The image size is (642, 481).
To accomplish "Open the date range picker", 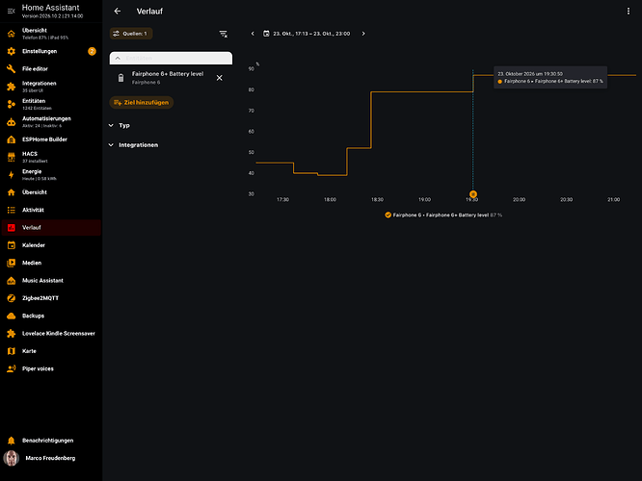I will coord(307,34).
